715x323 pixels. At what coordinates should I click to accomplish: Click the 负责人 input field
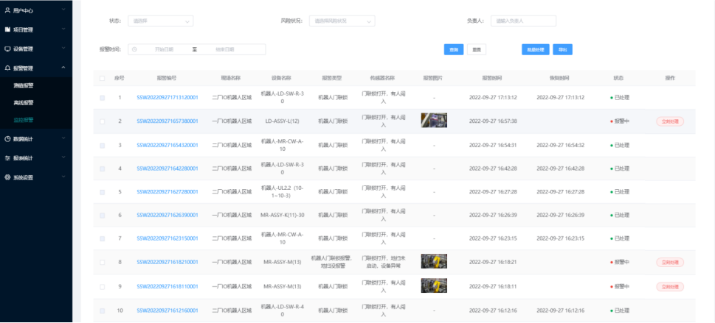pyautogui.click(x=523, y=21)
